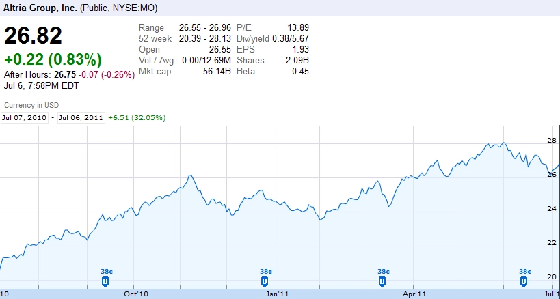Click the timestamp Jul 6, 7:58PM EDT
Image resolution: width=560 pixels, height=299 pixels.
coord(42,86)
